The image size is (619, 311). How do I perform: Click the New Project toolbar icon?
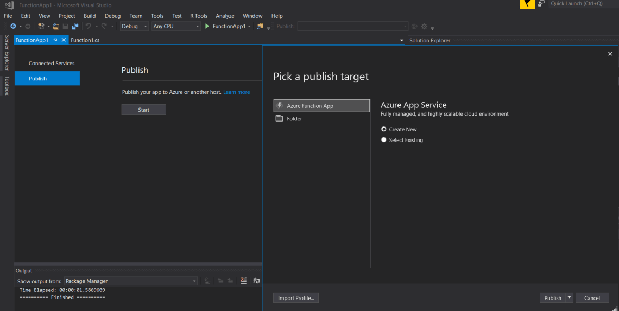(41, 26)
